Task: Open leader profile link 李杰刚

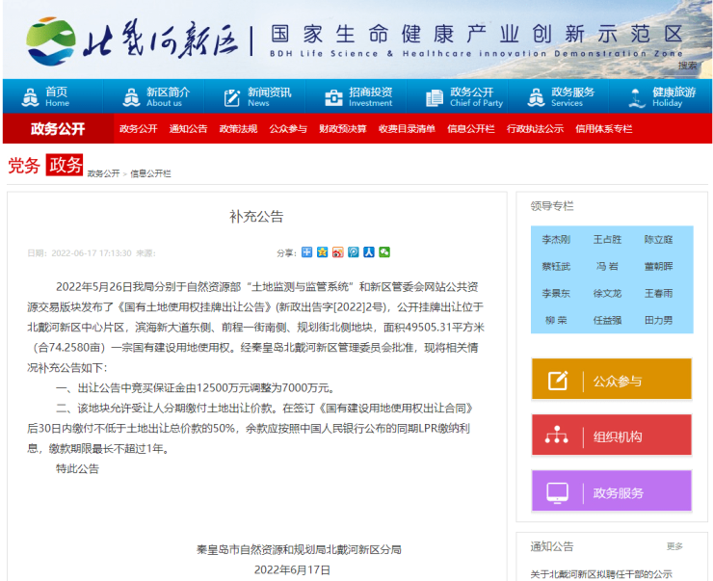Action: [555, 239]
